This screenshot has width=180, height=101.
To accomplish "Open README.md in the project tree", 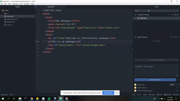I will [x=11, y=22].
